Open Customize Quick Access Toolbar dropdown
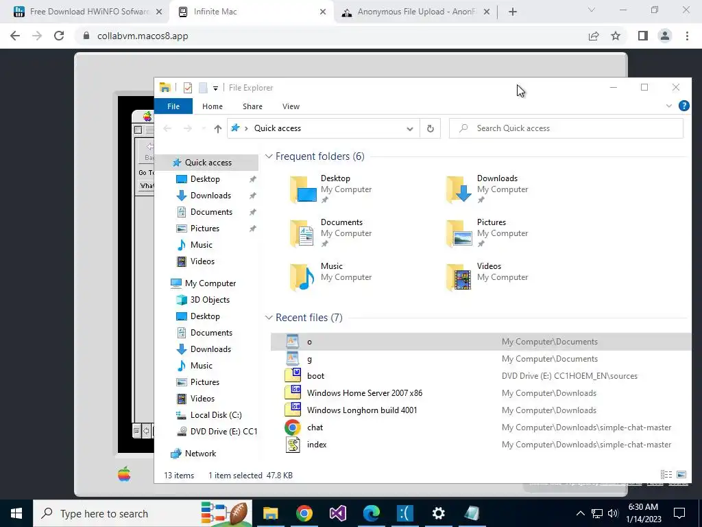 [215, 89]
